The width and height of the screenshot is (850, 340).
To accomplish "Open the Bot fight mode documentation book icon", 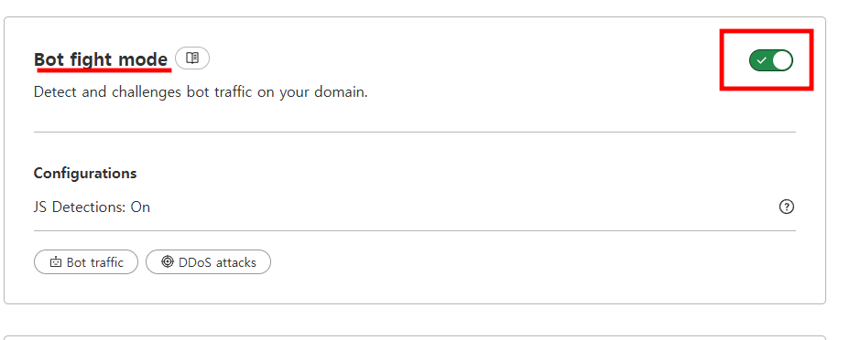I will (192, 58).
